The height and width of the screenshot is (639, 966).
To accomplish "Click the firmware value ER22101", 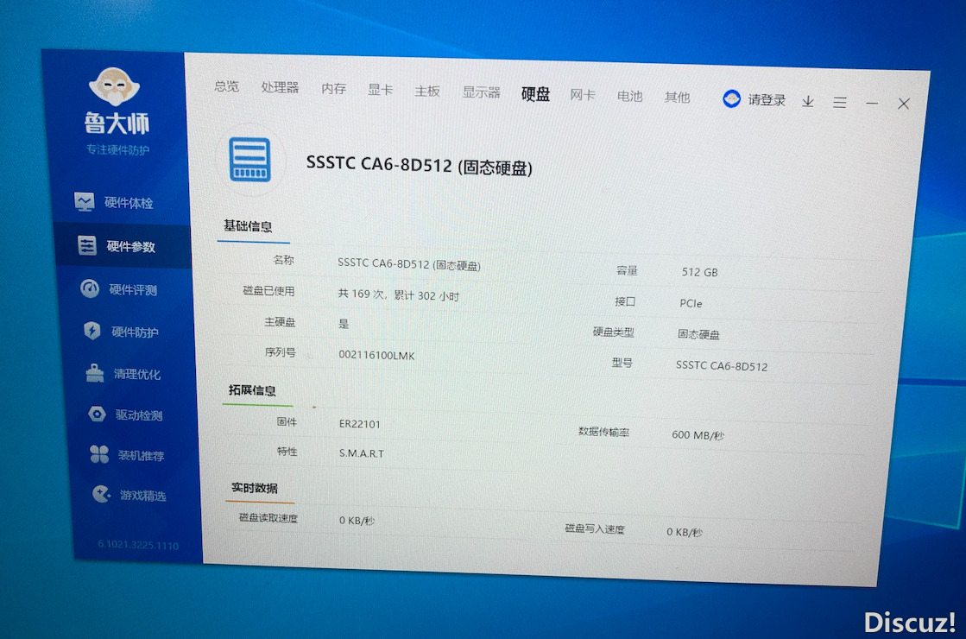I will point(360,424).
